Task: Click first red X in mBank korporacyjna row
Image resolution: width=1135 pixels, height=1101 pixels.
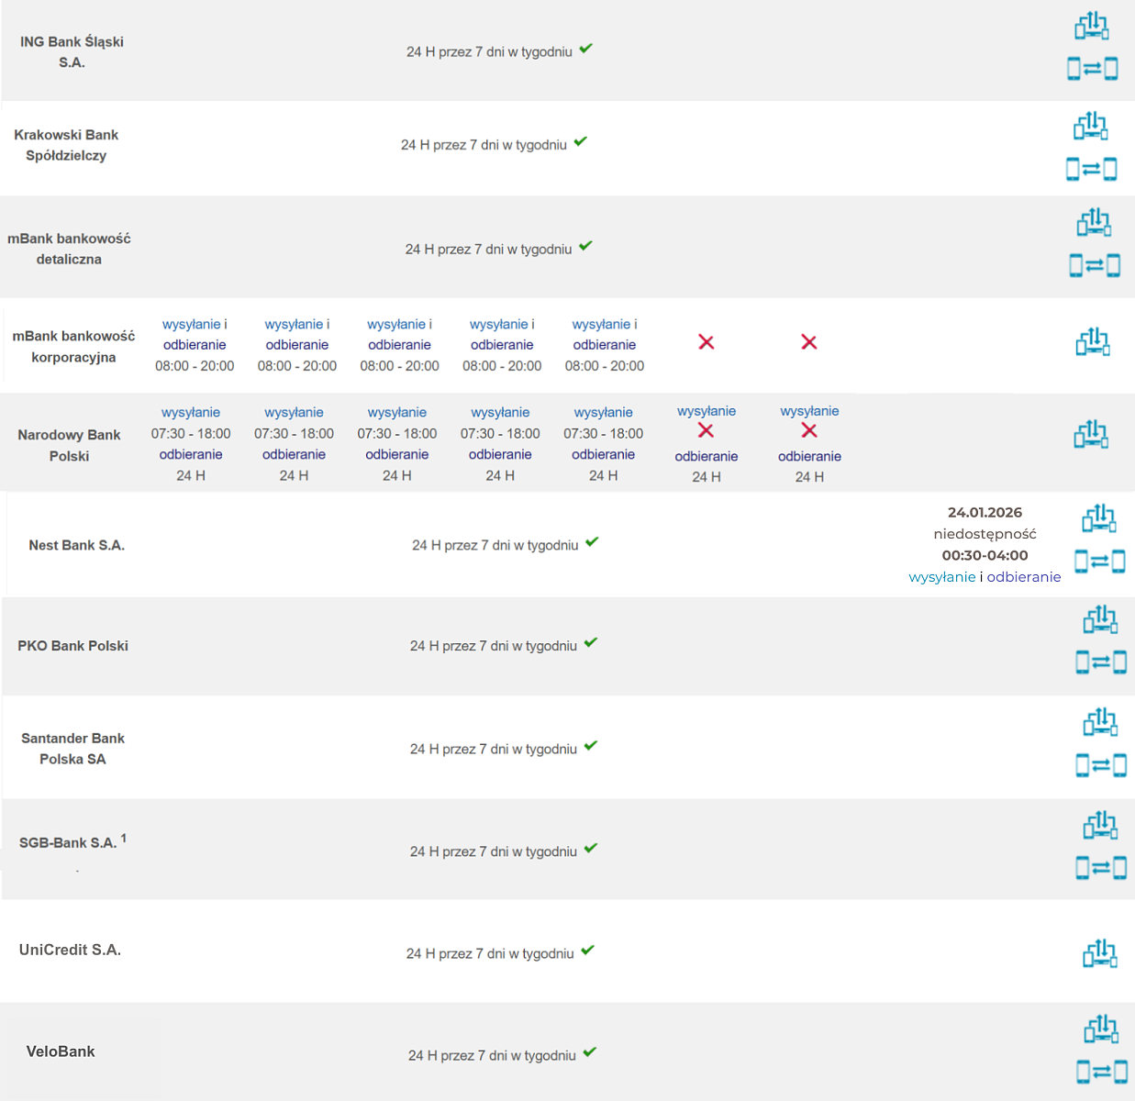Action: pyautogui.click(x=706, y=342)
